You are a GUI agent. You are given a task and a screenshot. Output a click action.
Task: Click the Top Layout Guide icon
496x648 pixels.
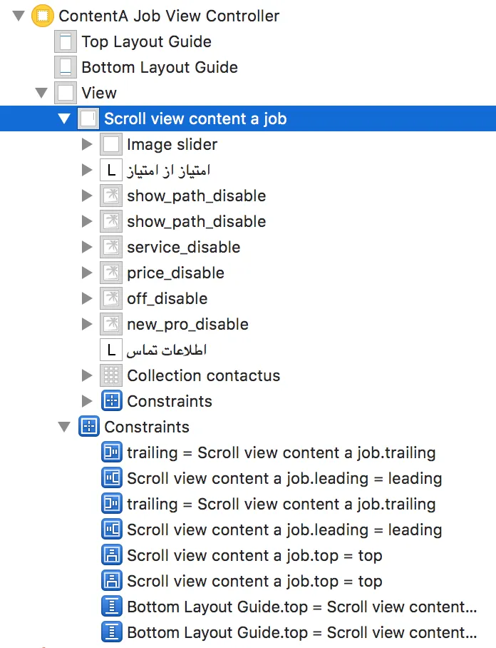[66, 41]
